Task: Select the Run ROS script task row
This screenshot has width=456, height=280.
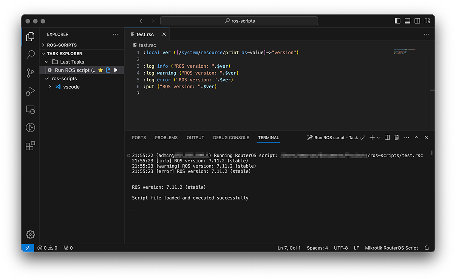Action: (82, 70)
